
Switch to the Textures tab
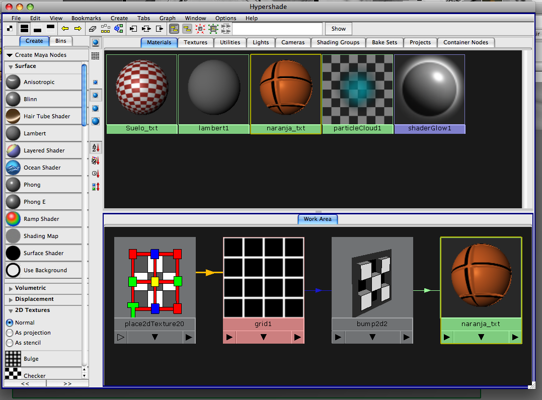coord(195,42)
